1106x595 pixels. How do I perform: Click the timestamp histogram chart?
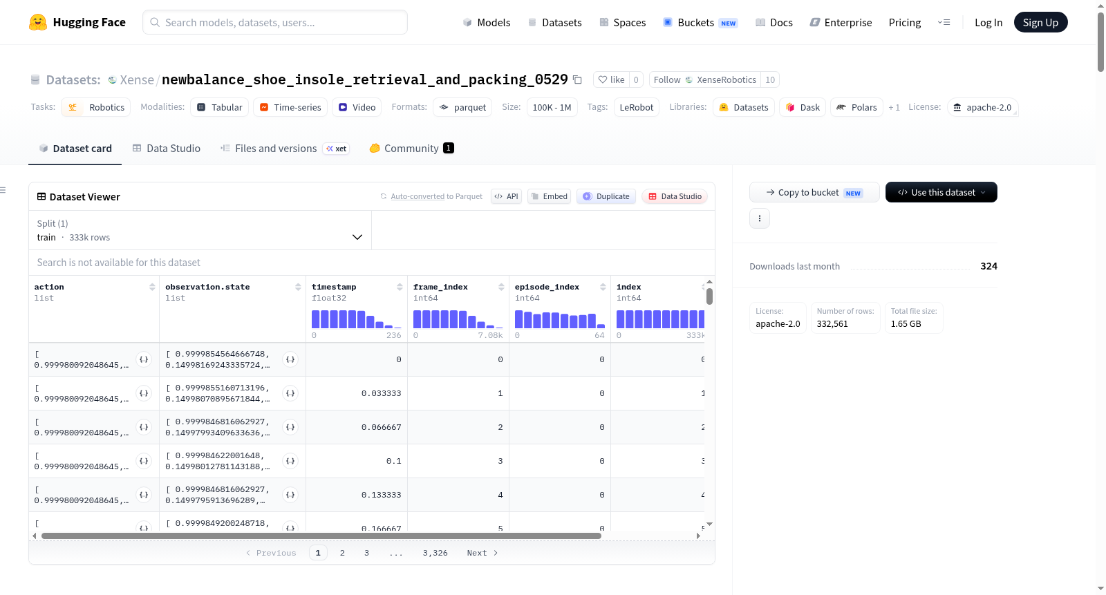tap(357, 319)
